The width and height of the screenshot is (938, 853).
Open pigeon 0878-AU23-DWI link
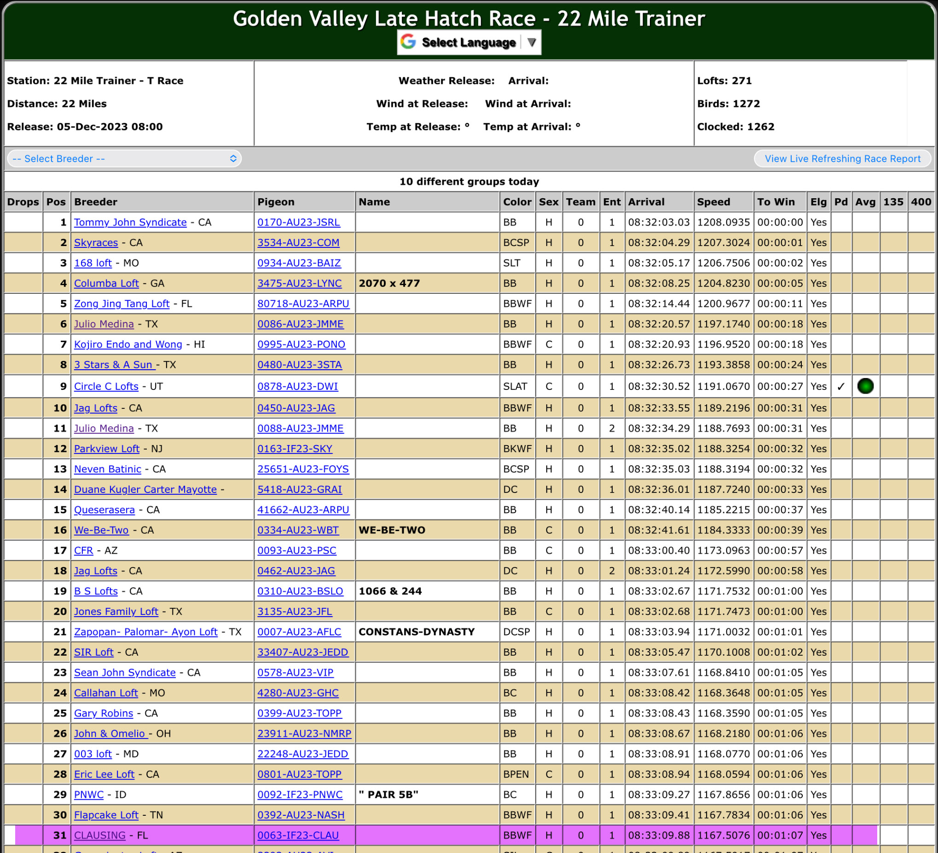coord(297,386)
